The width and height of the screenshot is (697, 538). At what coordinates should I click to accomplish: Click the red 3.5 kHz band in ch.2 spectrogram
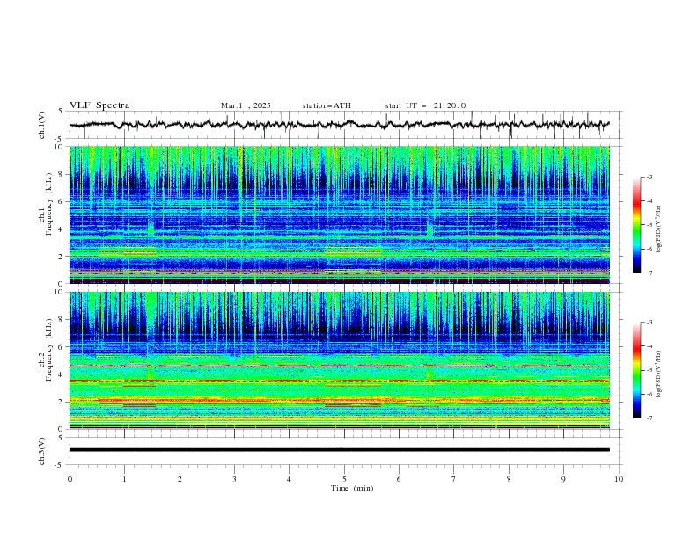[x=339, y=381]
